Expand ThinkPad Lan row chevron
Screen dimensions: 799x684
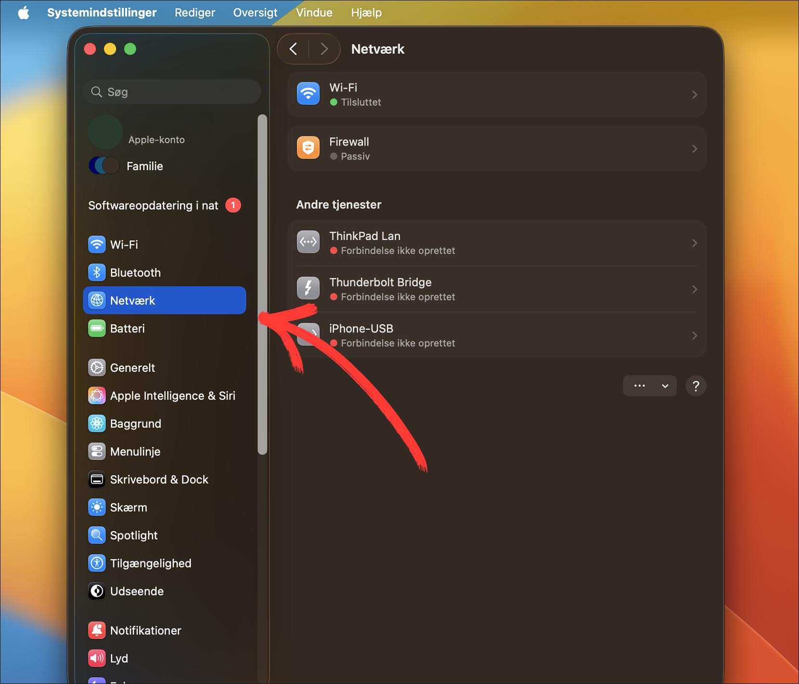(x=694, y=243)
